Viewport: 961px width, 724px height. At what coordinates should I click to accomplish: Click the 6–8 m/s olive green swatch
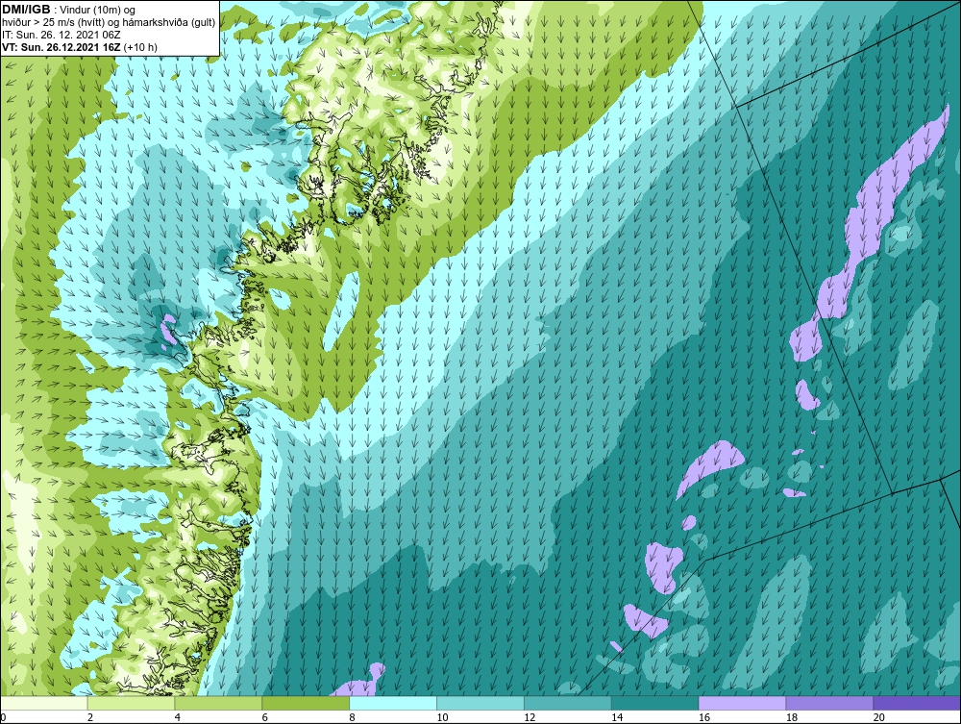[306, 703]
